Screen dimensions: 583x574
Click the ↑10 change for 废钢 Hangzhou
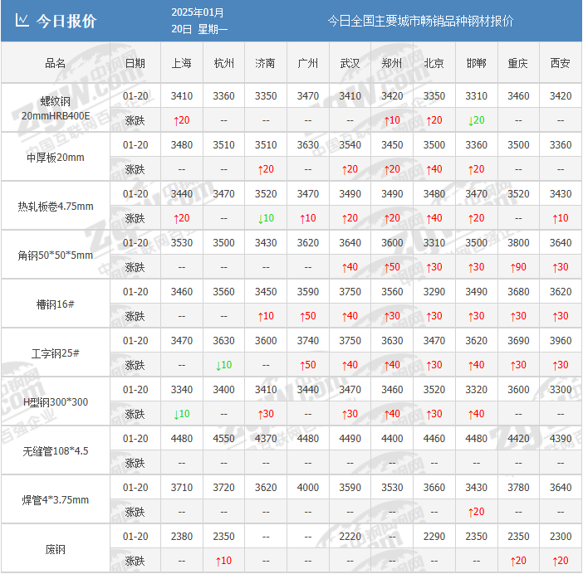[224, 561]
